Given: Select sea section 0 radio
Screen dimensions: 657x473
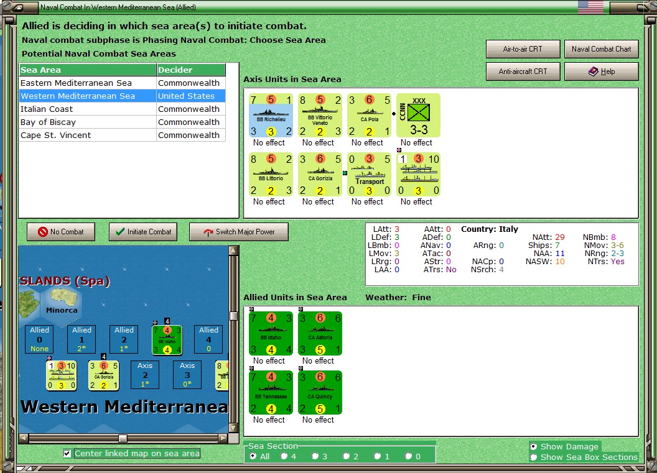Looking at the screenshot, I should (x=408, y=456).
